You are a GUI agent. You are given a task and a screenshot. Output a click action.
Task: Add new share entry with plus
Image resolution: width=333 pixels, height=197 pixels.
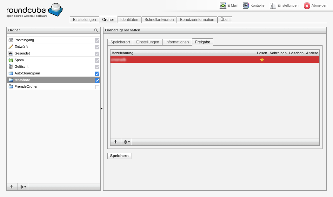pos(116,142)
